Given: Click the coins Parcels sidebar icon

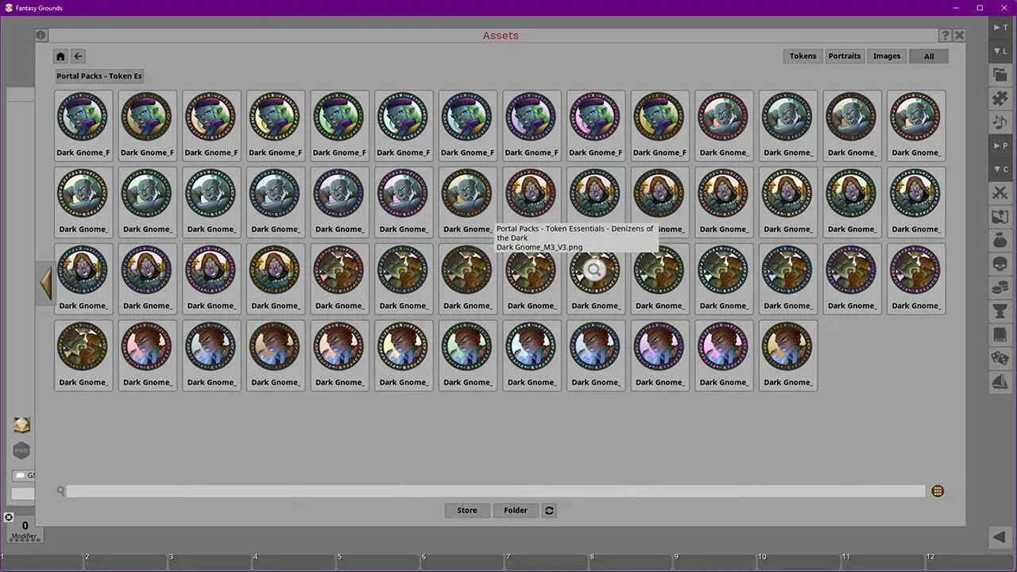Looking at the screenshot, I should [1000, 288].
